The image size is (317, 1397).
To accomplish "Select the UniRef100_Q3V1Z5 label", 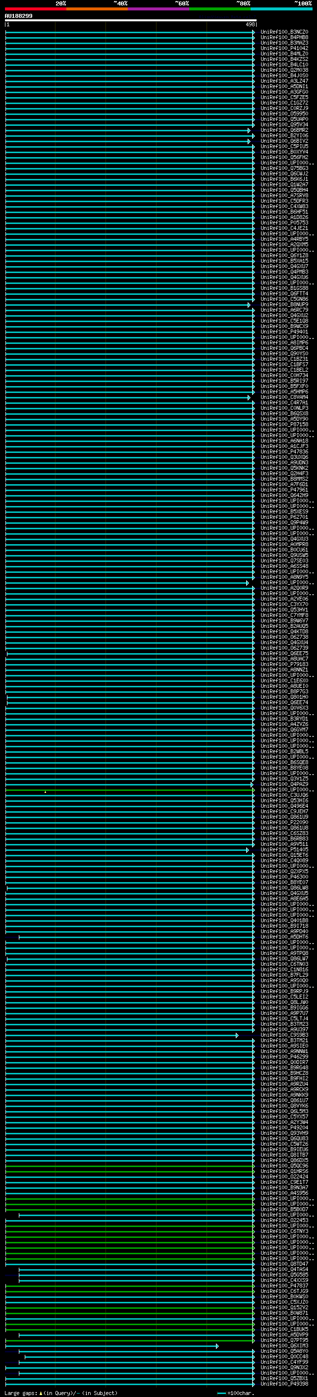I will pos(284,779).
